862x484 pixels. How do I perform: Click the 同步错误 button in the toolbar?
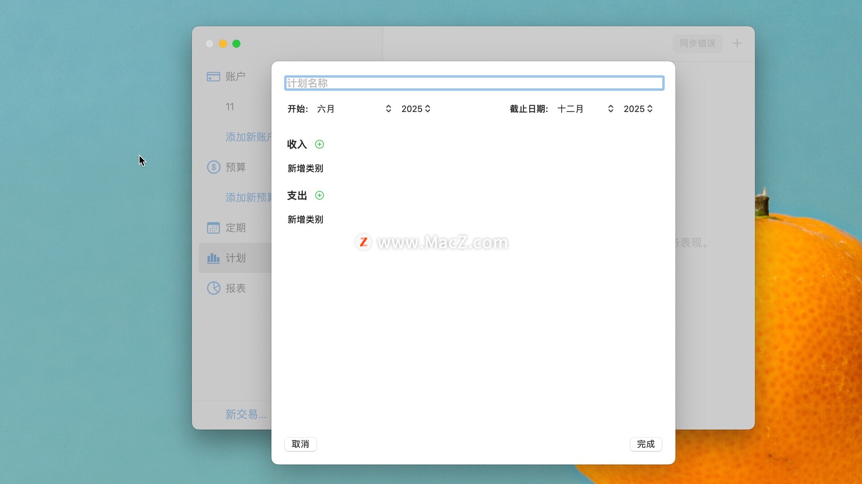point(697,43)
